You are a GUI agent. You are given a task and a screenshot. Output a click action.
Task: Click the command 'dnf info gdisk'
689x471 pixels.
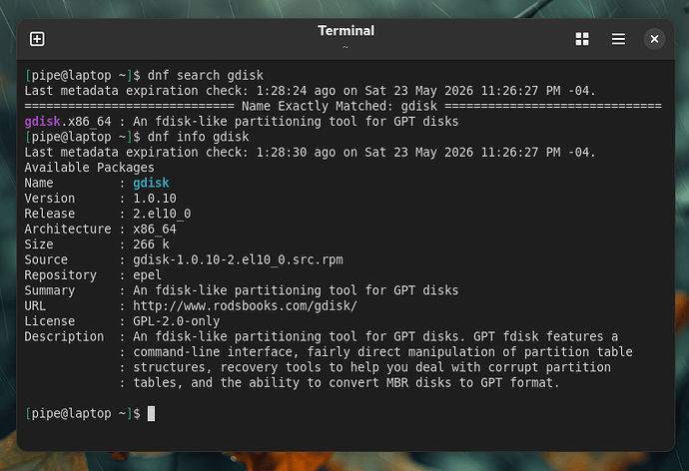click(198, 137)
